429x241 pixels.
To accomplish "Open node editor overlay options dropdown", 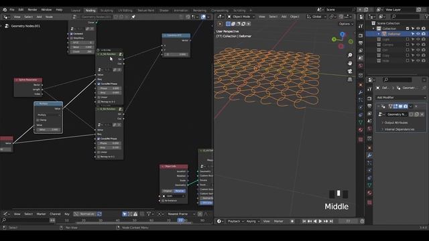I will coord(208,17).
